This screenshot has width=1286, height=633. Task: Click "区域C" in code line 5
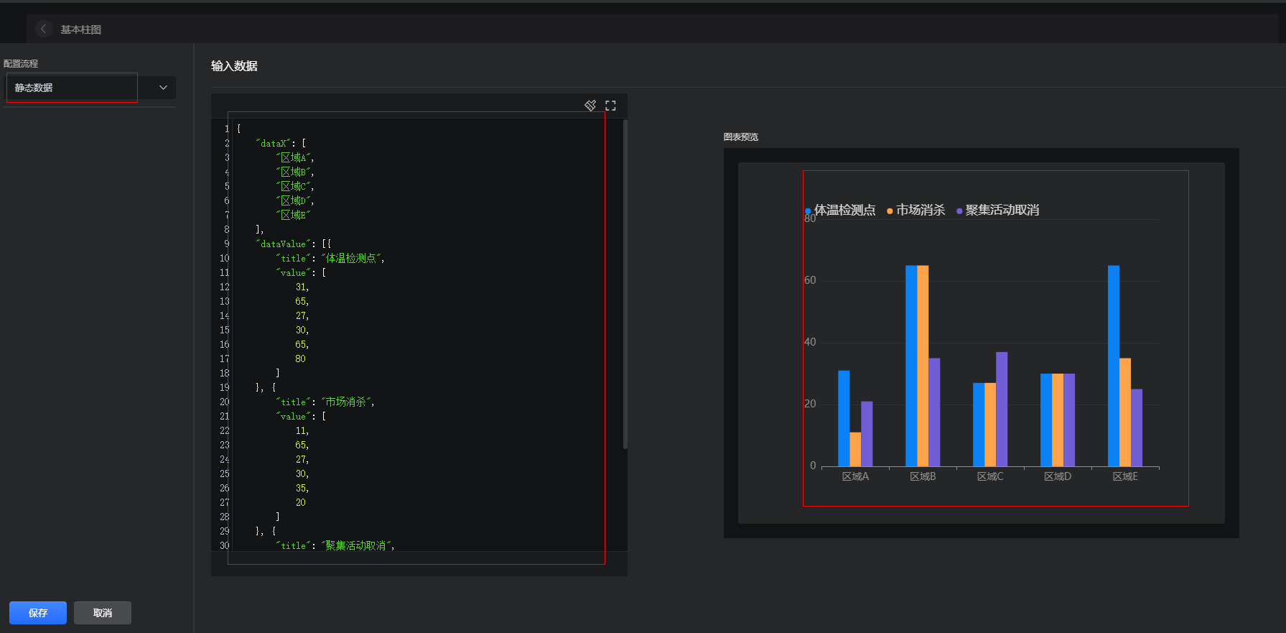[x=294, y=187]
